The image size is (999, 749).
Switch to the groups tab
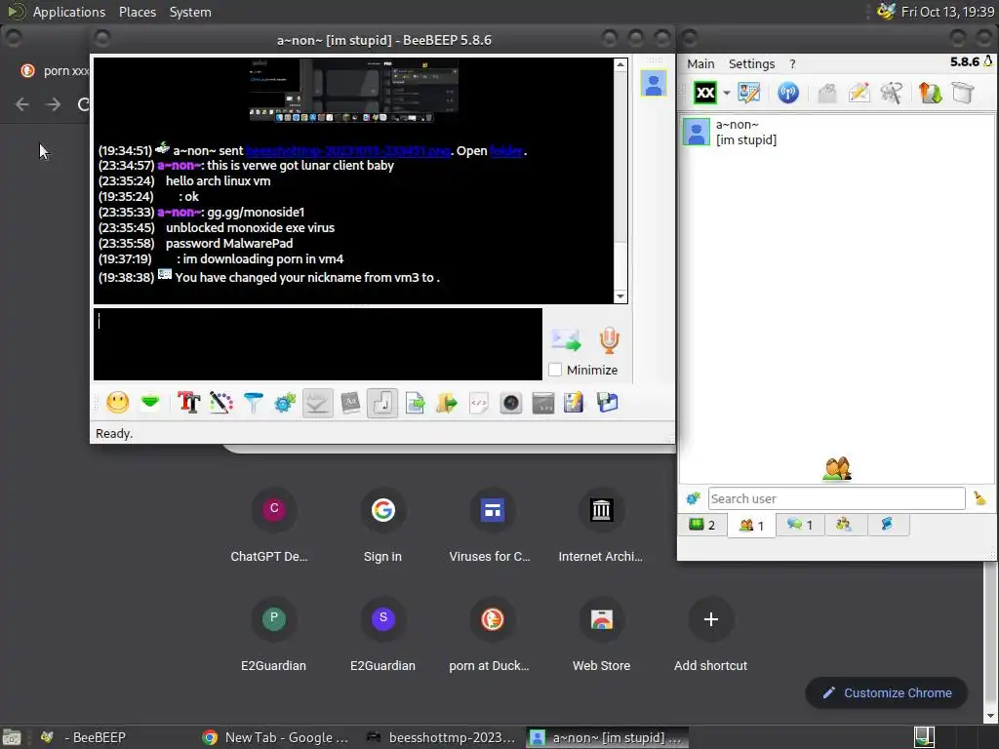(x=844, y=525)
